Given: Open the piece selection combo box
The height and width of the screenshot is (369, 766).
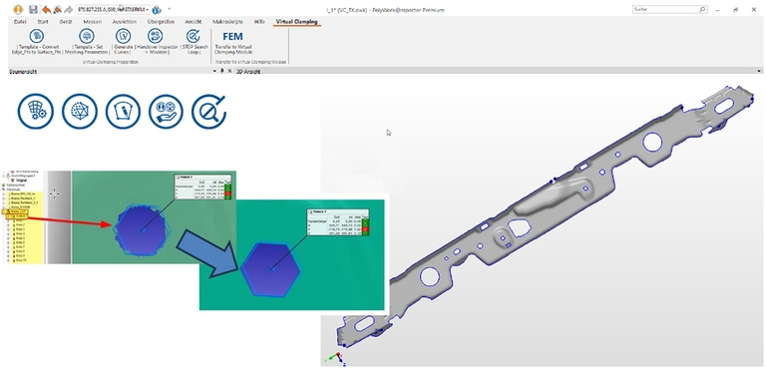Looking at the screenshot, I should [113, 9].
